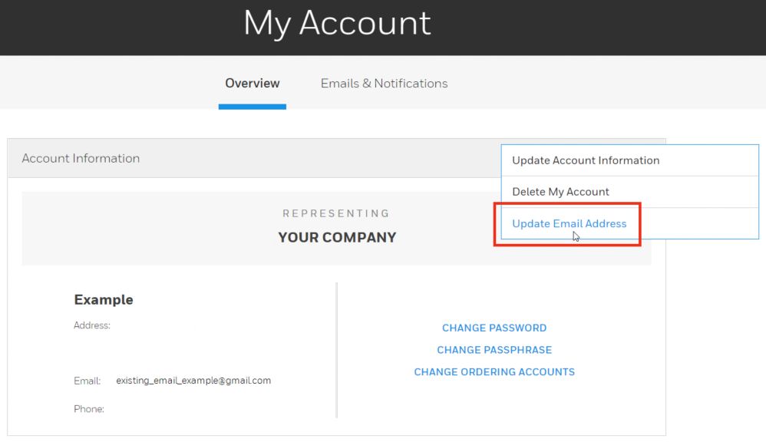Select Update Account Information
Viewport: 766px width, 442px height.
pyautogui.click(x=586, y=160)
